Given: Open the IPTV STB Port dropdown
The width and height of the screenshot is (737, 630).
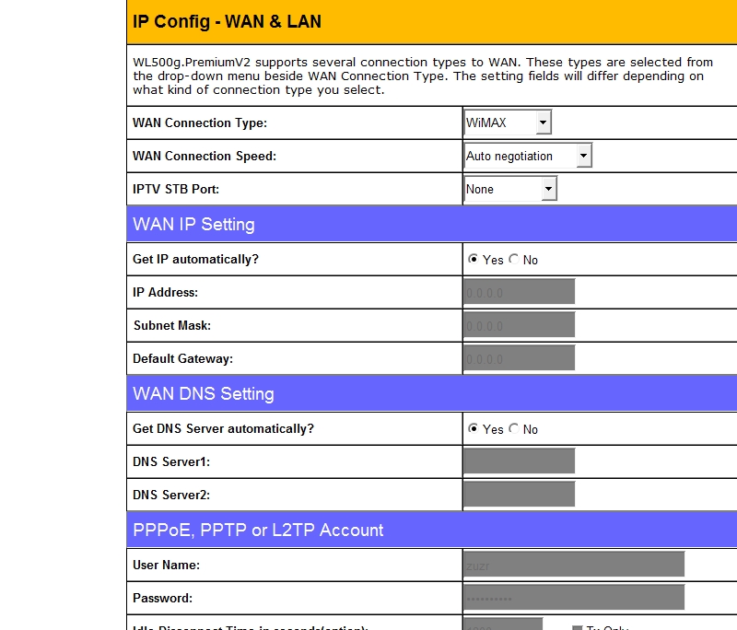Looking at the screenshot, I should click(510, 189).
